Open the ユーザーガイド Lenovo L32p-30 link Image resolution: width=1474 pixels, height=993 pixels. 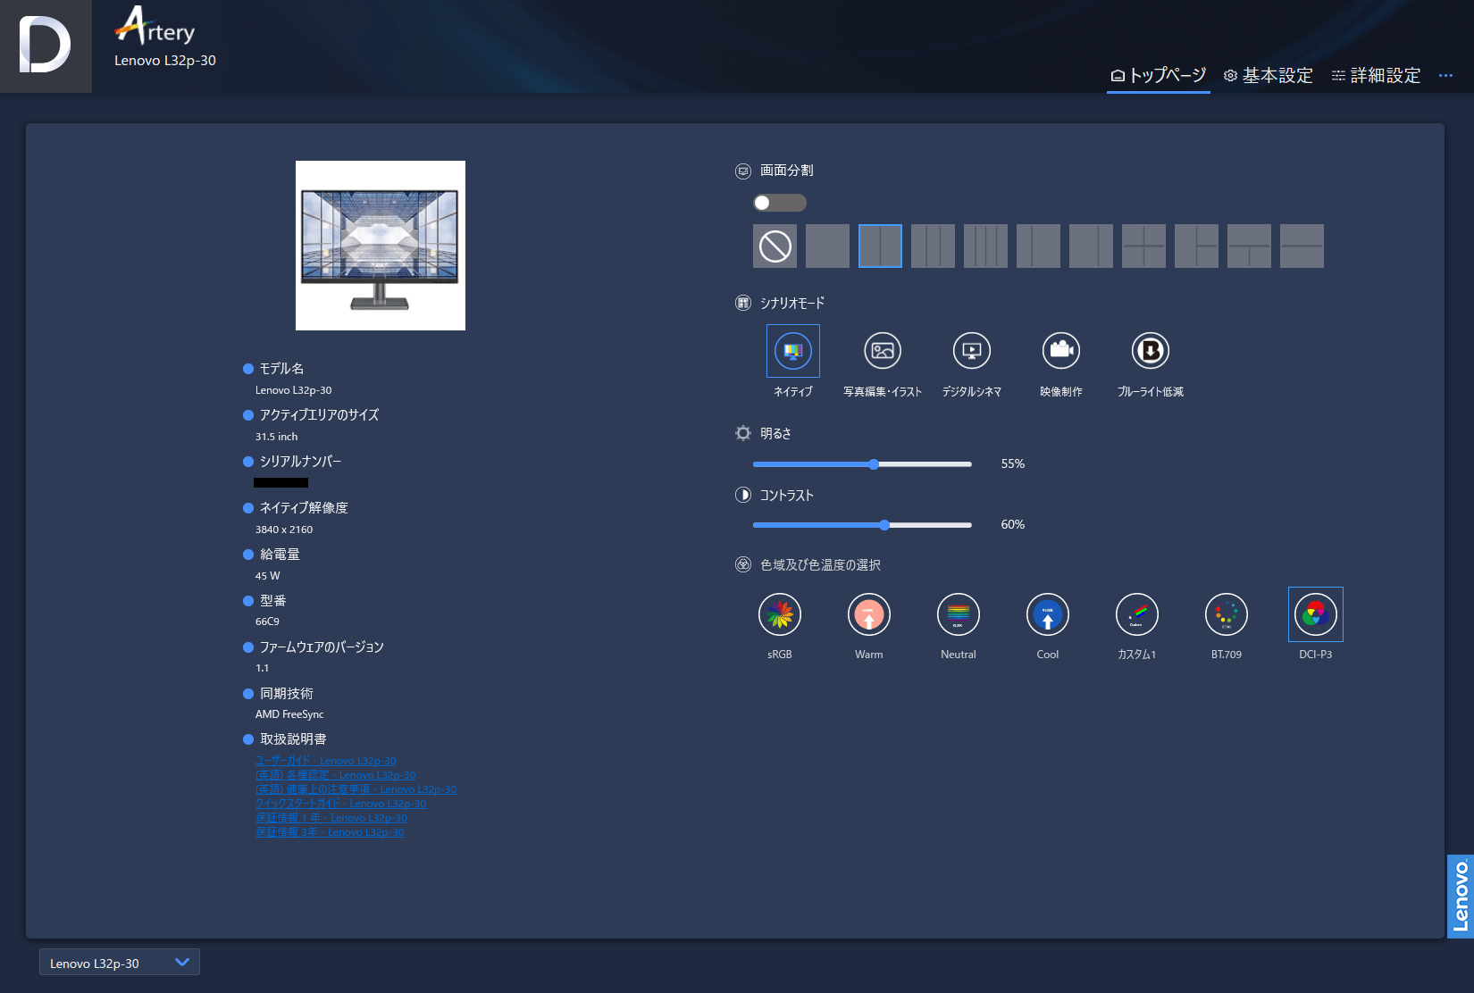pos(325,761)
